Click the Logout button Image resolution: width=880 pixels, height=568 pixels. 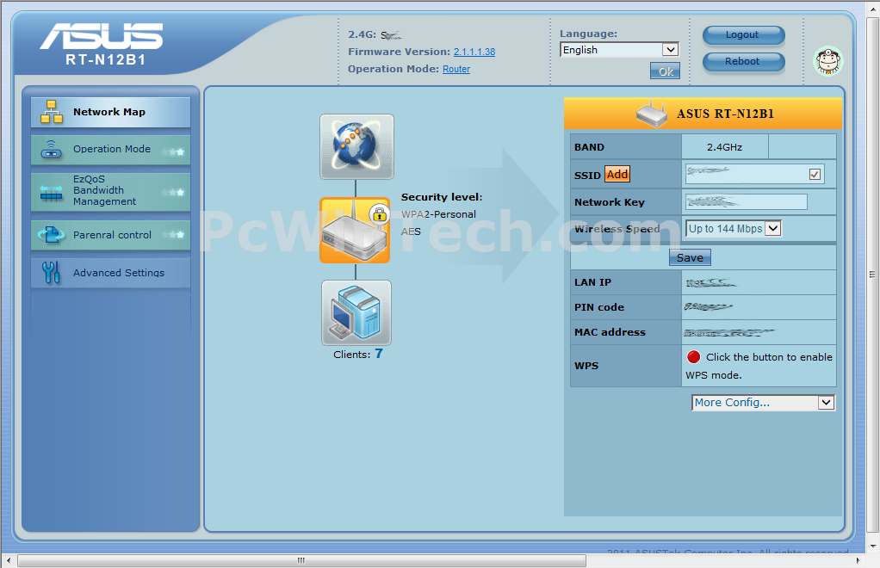(744, 34)
